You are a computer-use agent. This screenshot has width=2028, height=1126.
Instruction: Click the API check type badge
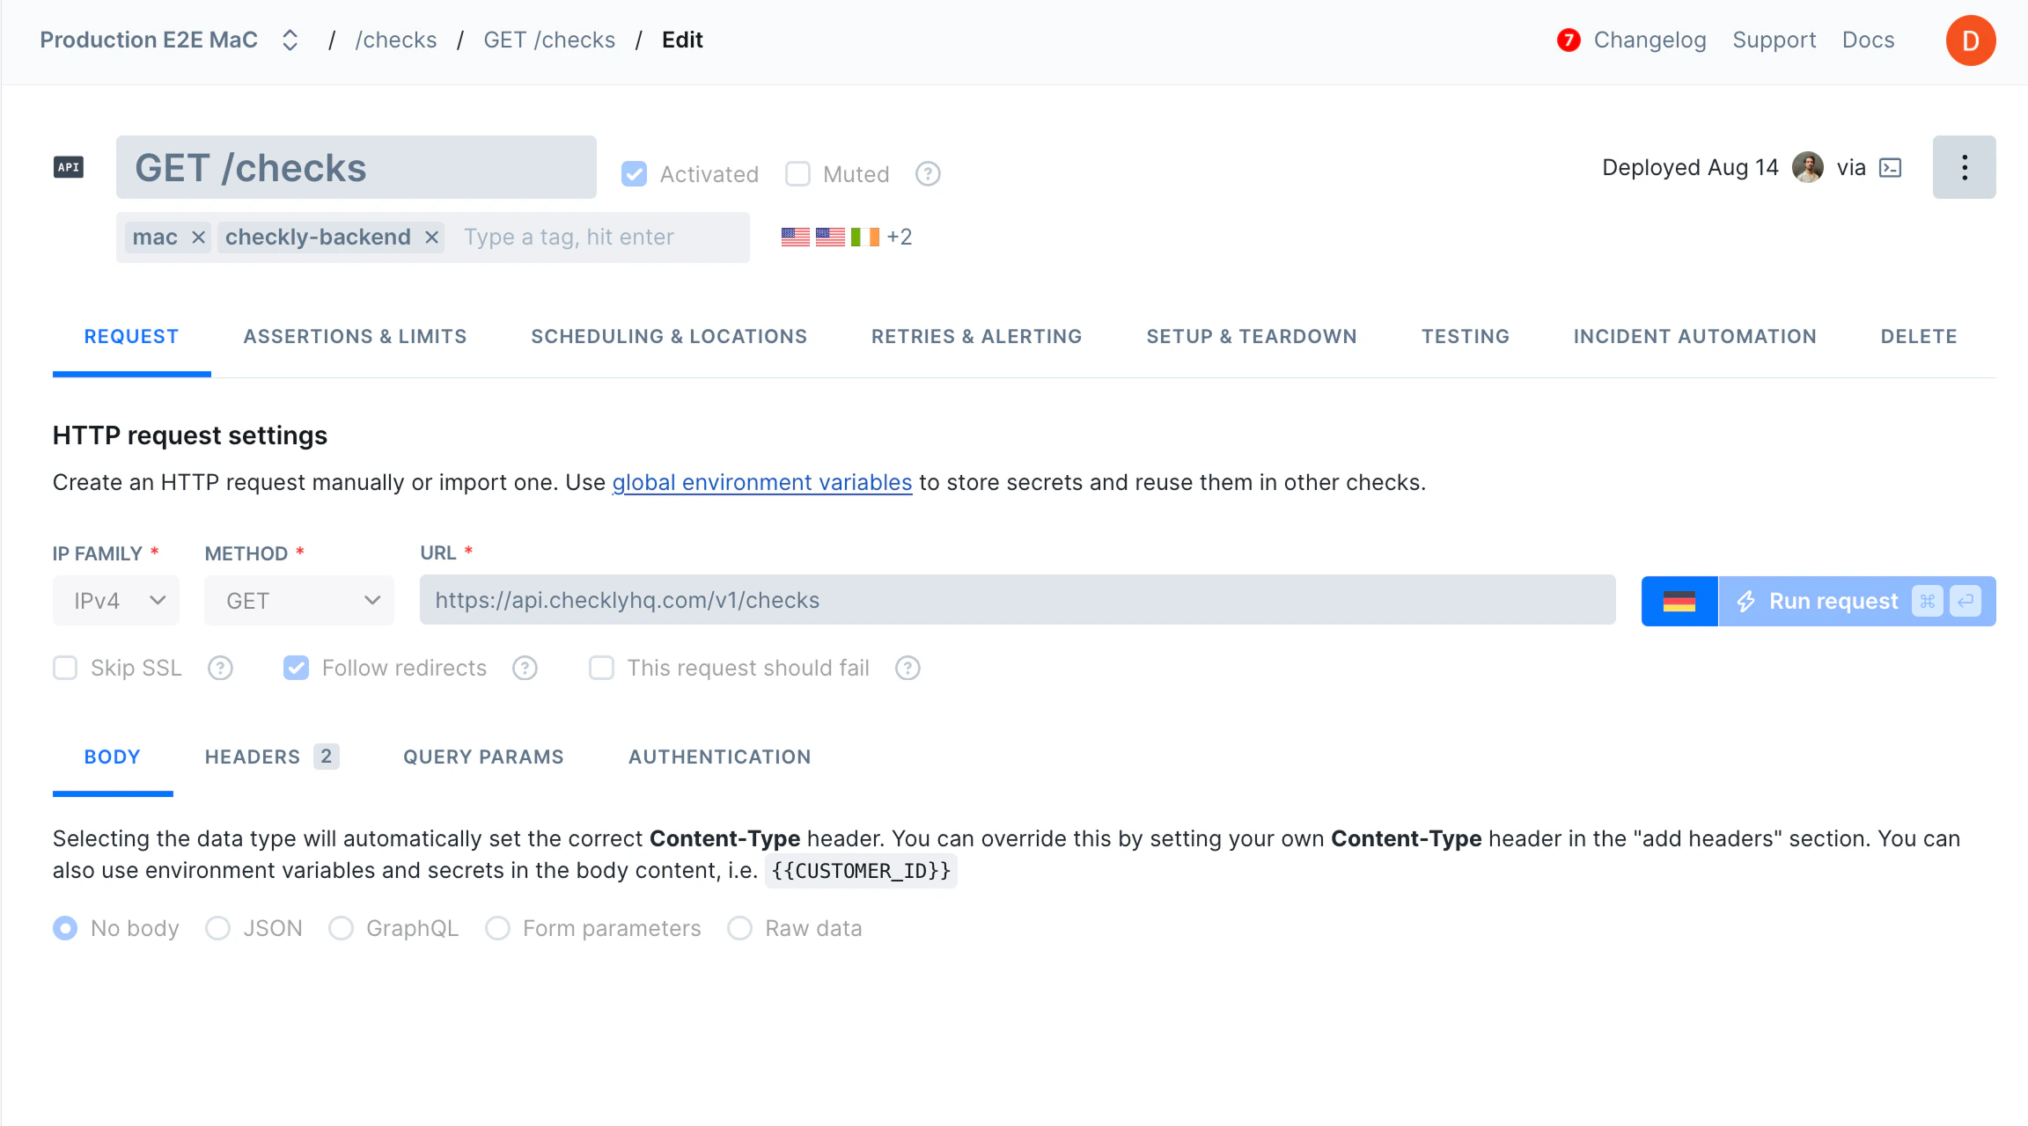[x=68, y=167]
